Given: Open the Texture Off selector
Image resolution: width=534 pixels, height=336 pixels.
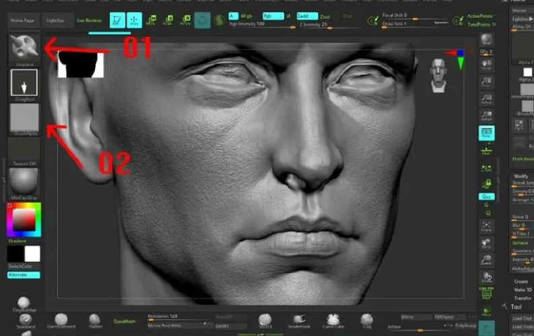Looking at the screenshot, I should (x=24, y=152).
